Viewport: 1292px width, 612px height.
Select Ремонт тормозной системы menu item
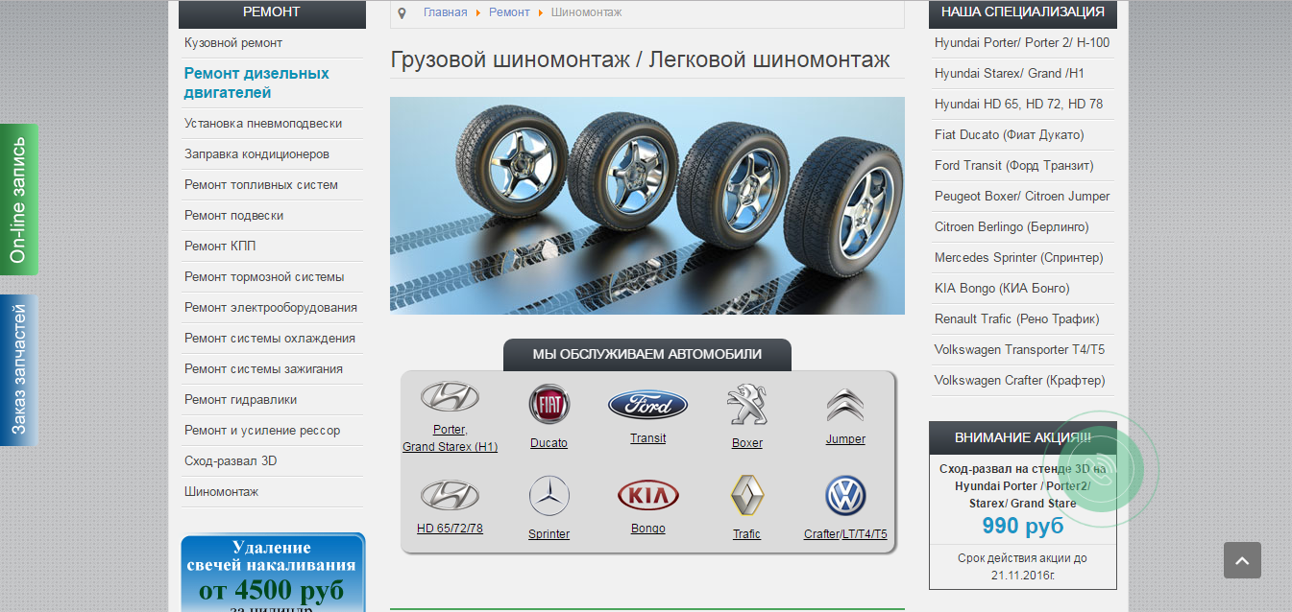[272, 277]
